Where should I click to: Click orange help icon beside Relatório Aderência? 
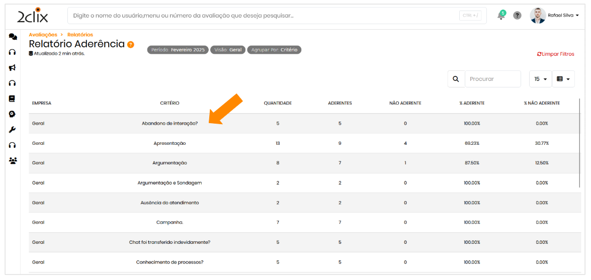click(x=131, y=44)
